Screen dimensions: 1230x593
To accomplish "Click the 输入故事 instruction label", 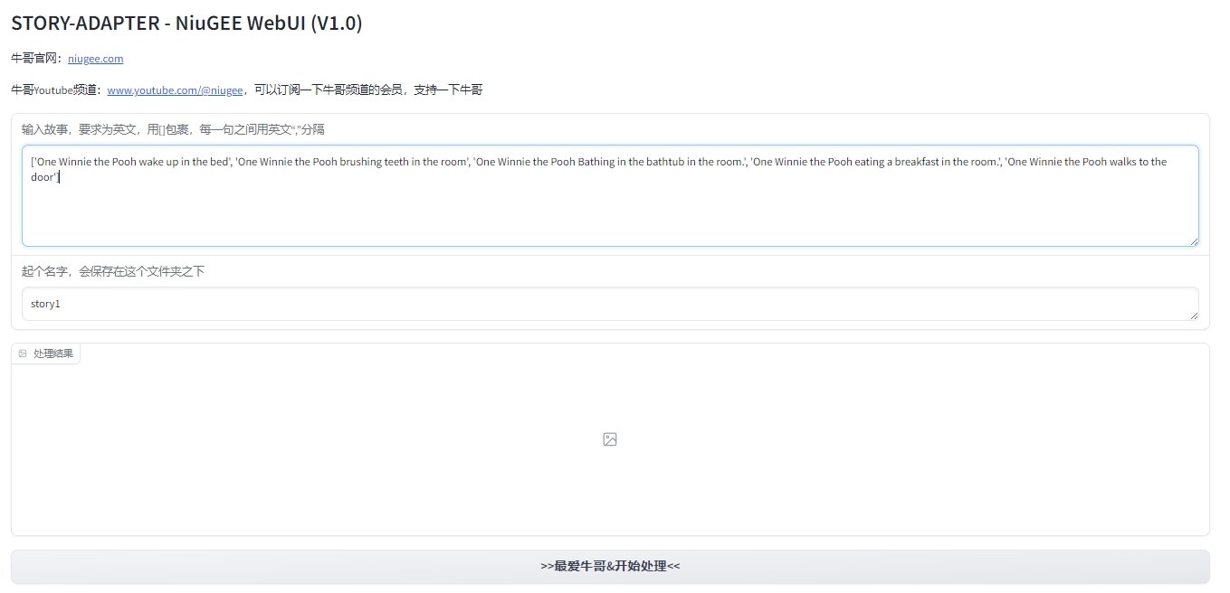I will click(x=173, y=129).
